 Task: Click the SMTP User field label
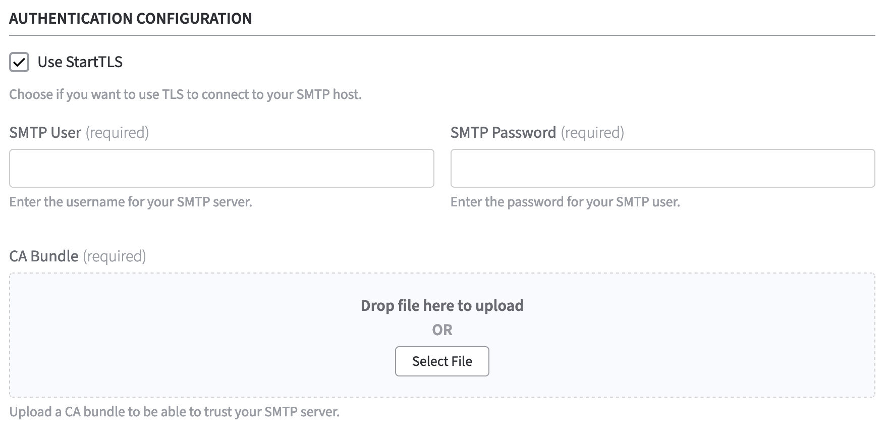pos(45,133)
